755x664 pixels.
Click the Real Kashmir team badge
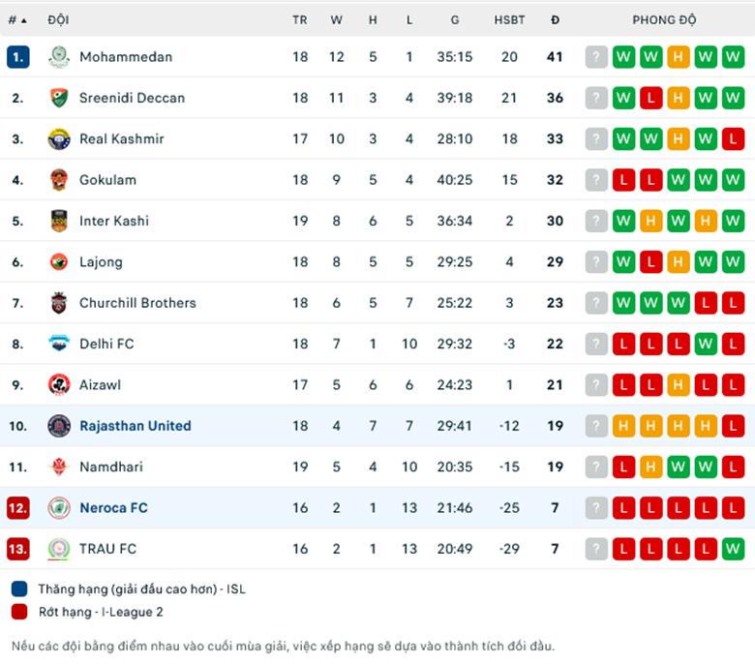tap(59, 139)
